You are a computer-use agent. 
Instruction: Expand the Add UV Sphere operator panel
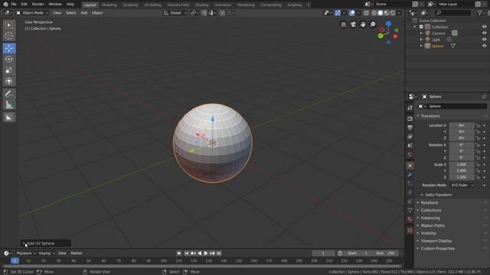pyautogui.click(x=46, y=243)
